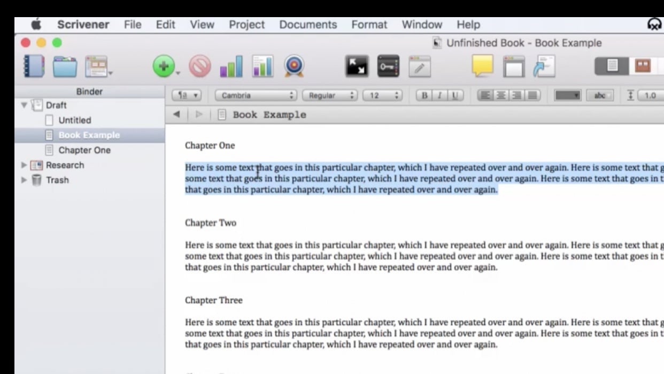The width and height of the screenshot is (664, 374).
Task: Open Project Targets bullseye icon
Action: pyautogui.click(x=294, y=67)
